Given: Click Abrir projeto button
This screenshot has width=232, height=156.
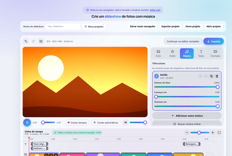Looking at the screenshot, I should [213, 26].
